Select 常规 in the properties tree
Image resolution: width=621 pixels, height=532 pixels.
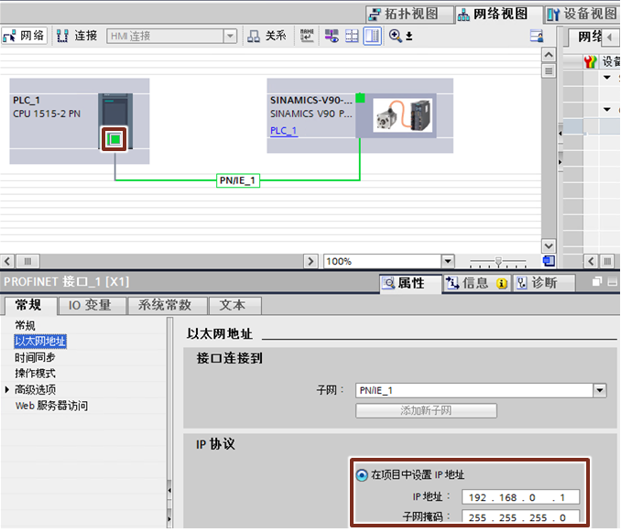click(25, 326)
